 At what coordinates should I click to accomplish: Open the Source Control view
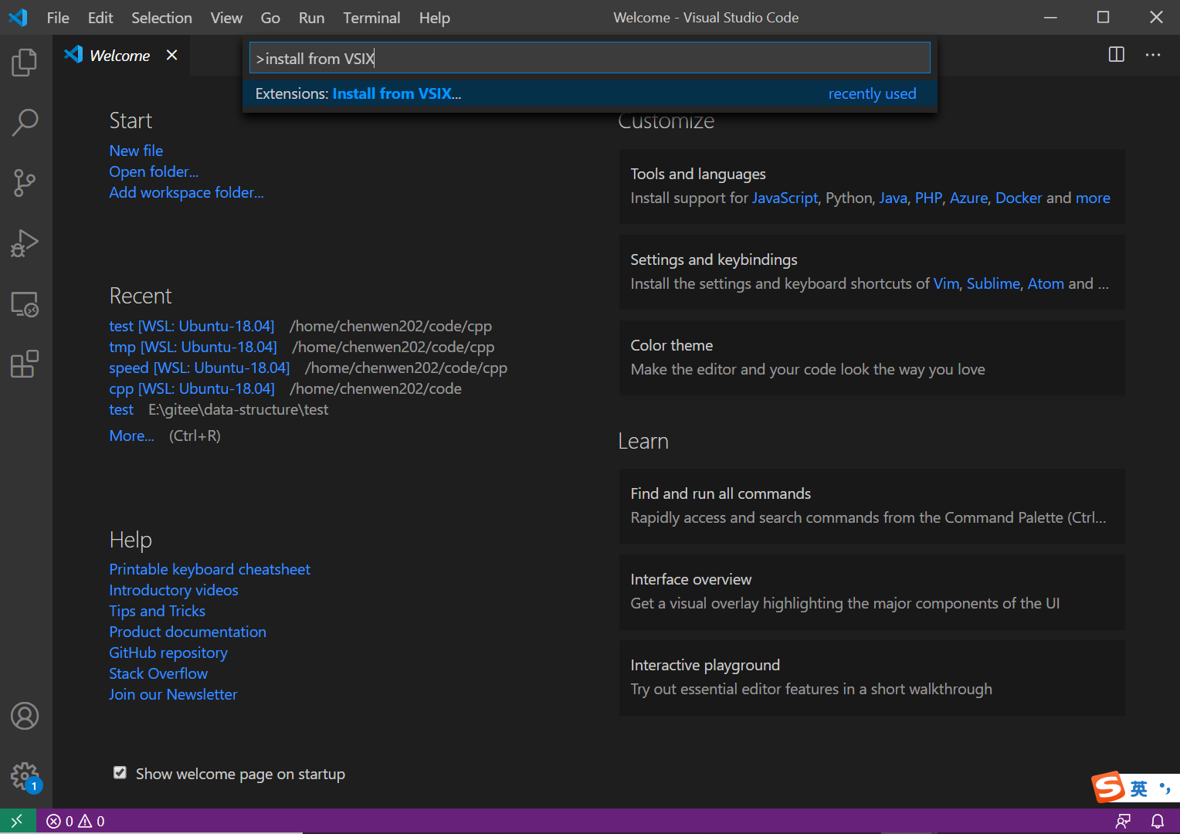[x=24, y=183]
